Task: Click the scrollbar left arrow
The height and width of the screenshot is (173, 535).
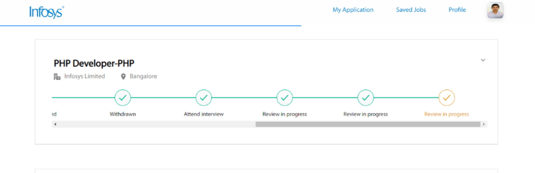Action: click(55, 124)
